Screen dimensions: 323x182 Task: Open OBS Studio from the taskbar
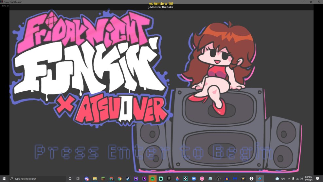[x=218, y=179]
